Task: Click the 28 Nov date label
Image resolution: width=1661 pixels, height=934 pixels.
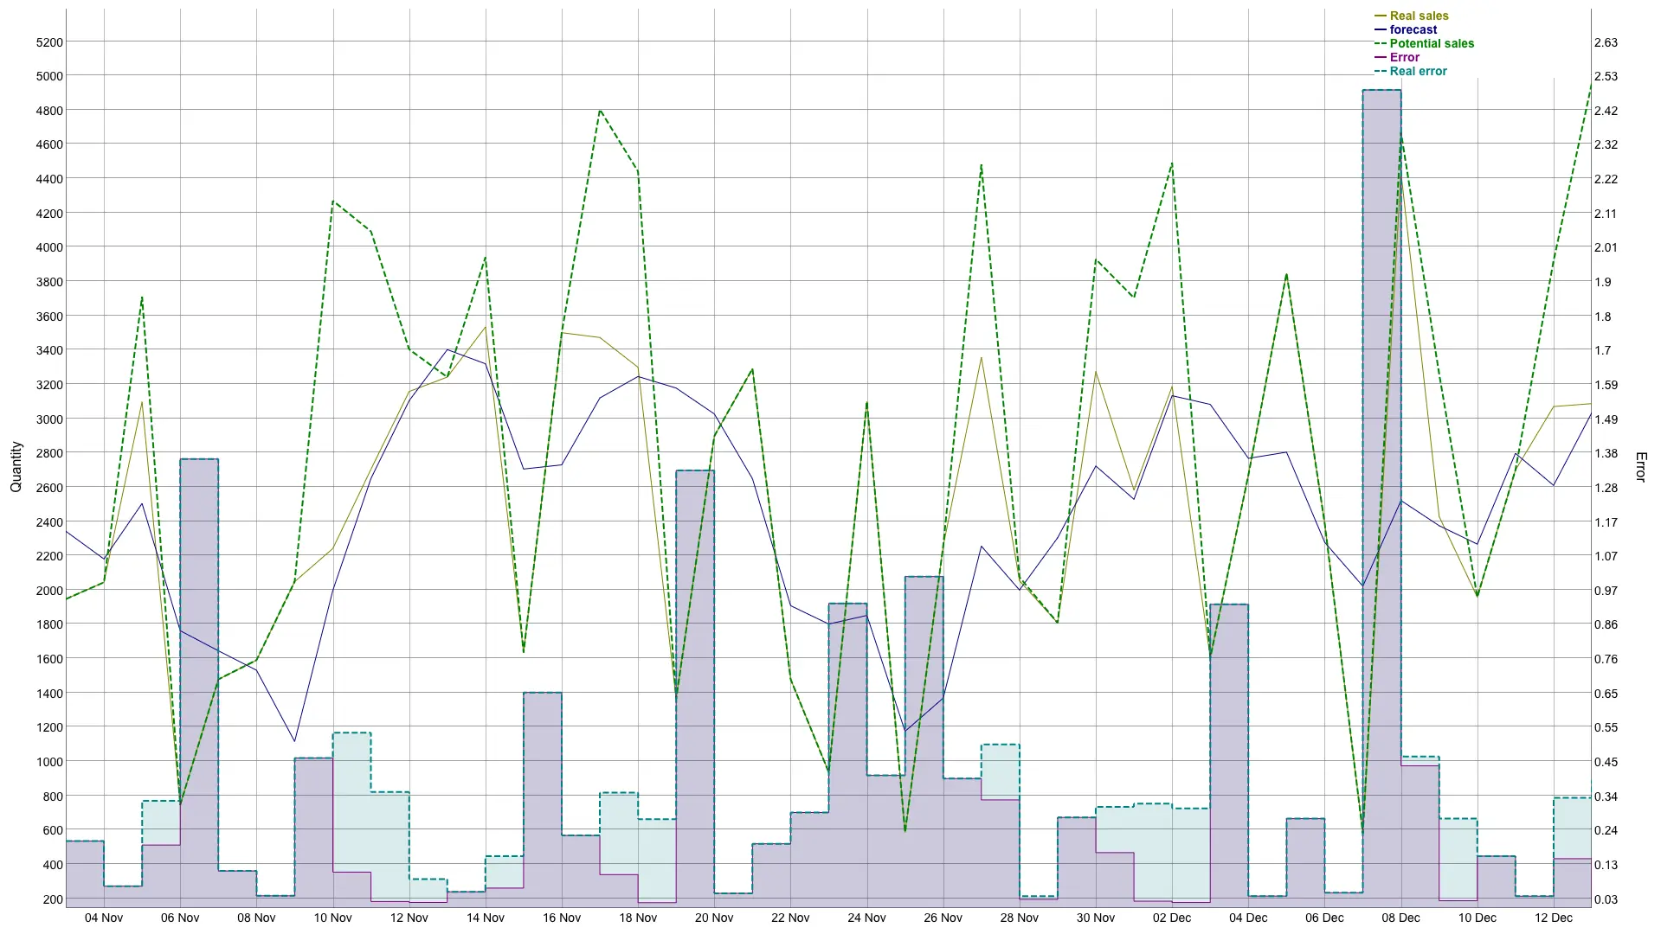Action: pyautogui.click(x=1019, y=918)
